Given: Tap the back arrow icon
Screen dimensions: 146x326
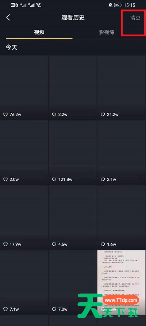Looking at the screenshot, I should tap(8, 18).
